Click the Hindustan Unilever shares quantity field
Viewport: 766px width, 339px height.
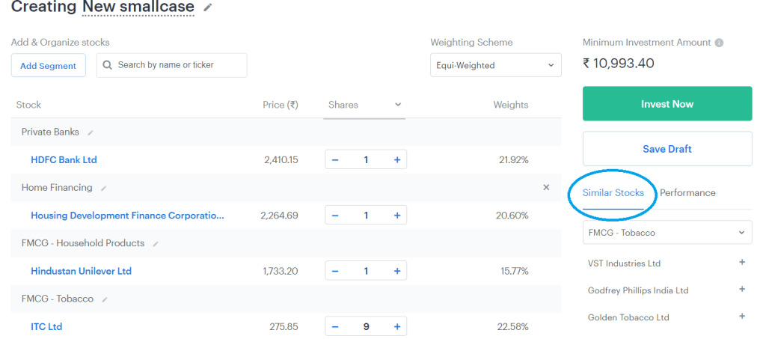pos(366,271)
